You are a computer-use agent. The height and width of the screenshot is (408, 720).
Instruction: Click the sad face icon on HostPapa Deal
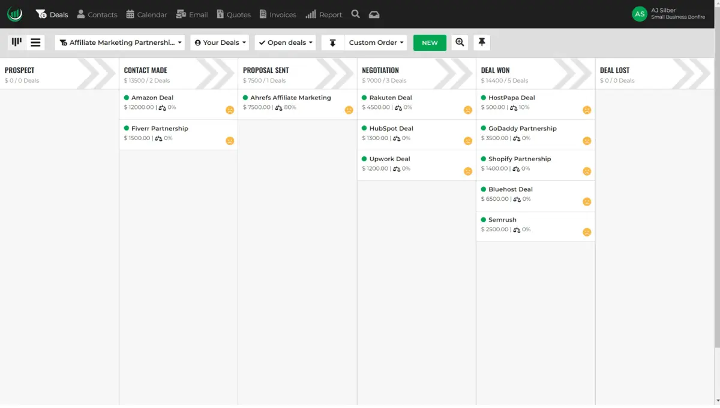587,110
